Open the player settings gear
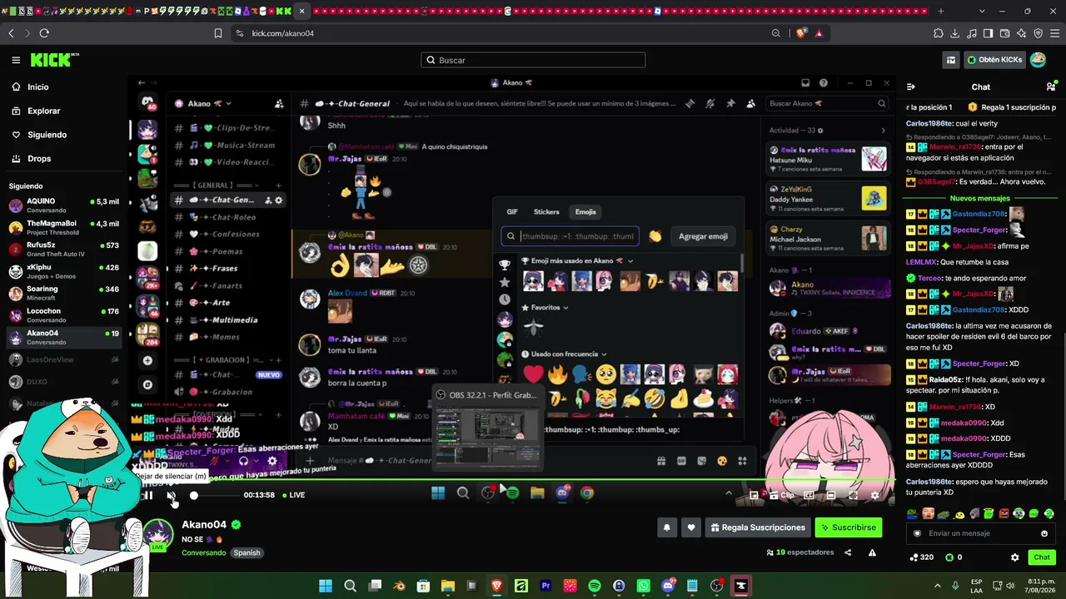The image size is (1066, 599). pyautogui.click(x=874, y=495)
